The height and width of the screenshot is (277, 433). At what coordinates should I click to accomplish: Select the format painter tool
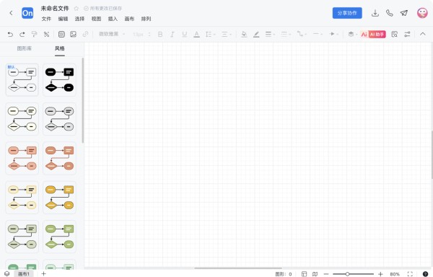(x=34, y=34)
